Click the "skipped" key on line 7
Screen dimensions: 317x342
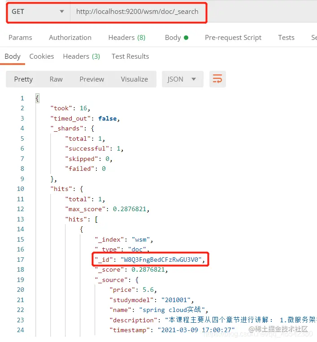[81, 159]
